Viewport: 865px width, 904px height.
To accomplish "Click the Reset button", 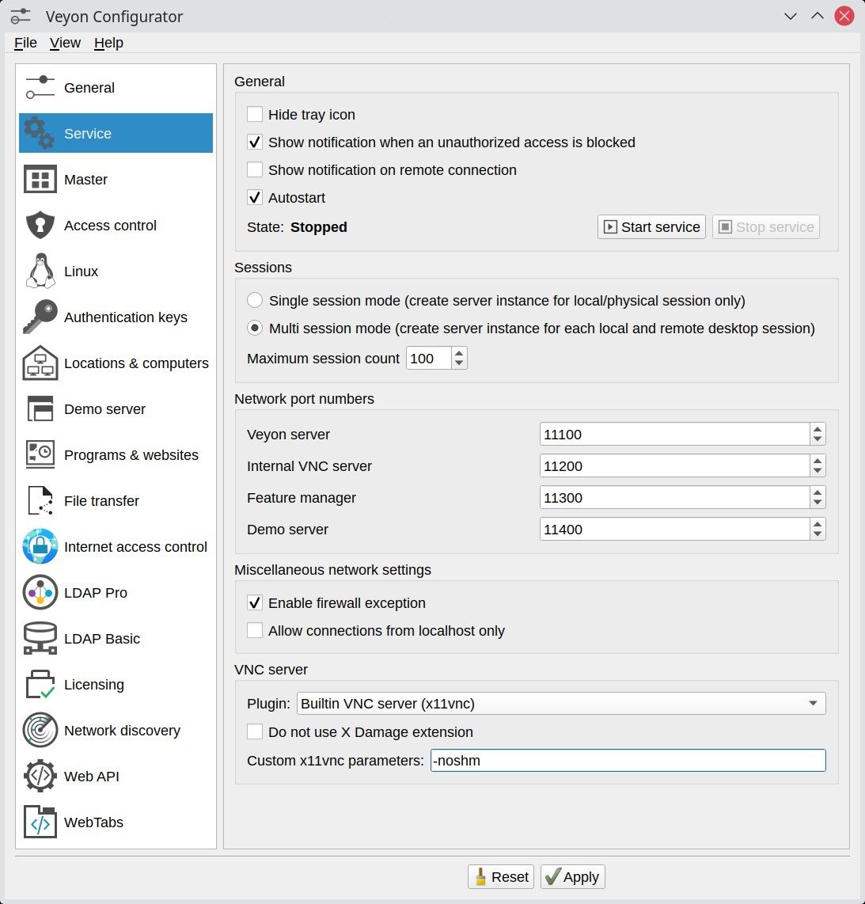I will click(x=501, y=877).
